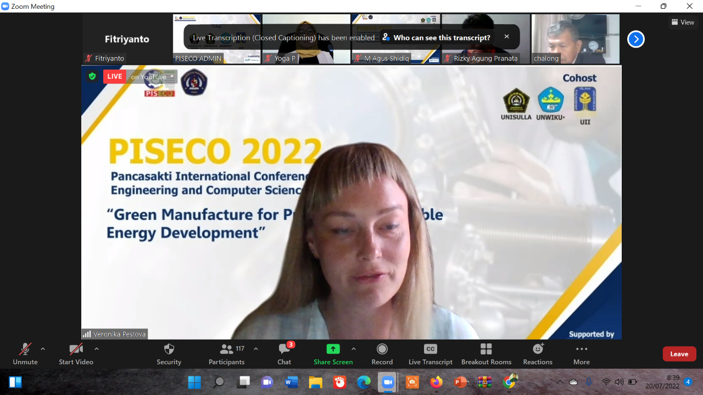
Task: Open Microsoft Teams Chat on taskbar
Action: 267,382
